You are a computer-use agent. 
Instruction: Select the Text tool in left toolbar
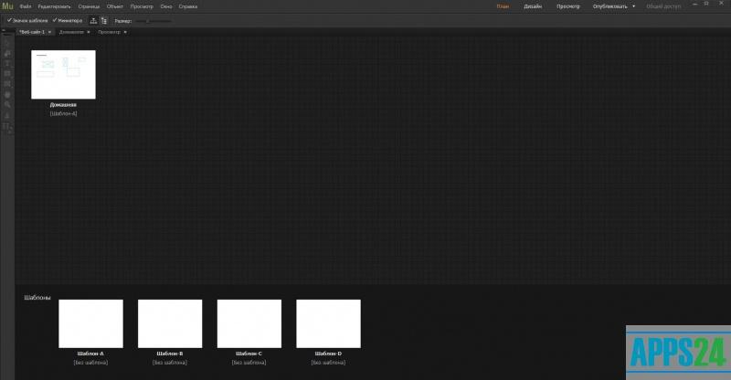coord(7,63)
